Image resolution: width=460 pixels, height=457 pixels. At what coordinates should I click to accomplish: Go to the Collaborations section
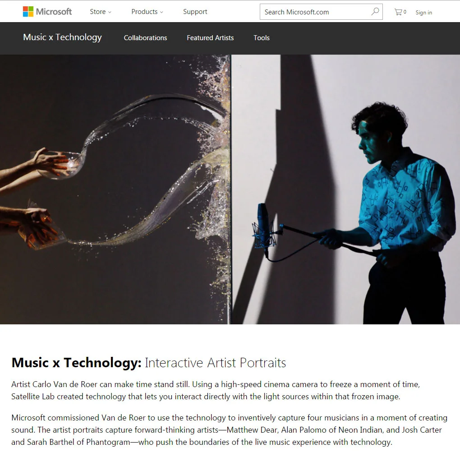(x=145, y=38)
